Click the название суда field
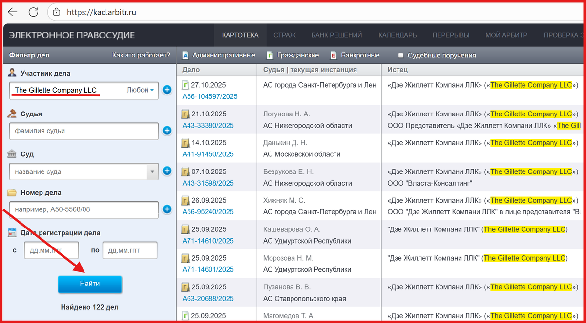The width and height of the screenshot is (586, 323). pos(78,171)
